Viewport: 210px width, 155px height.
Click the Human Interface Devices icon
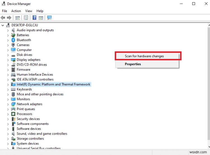(13, 75)
